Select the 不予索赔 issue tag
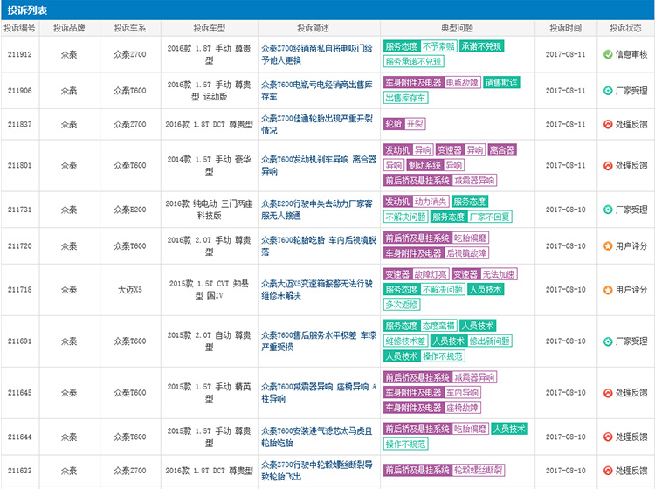The width and height of the screenshot is (655, 489). pyautogui.click(x=438, y=45)
